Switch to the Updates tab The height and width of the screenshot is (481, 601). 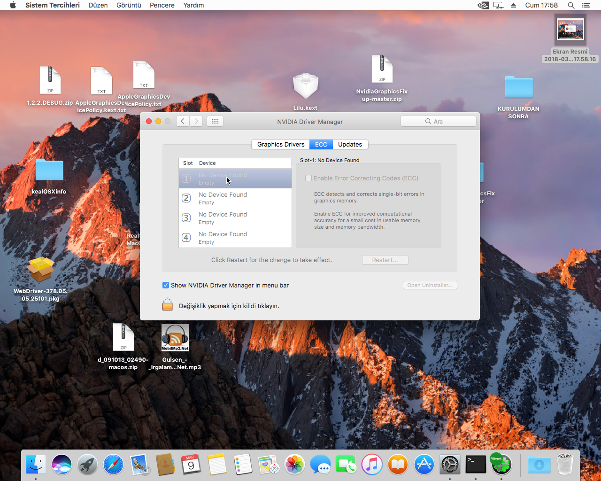click(x=350, y=144)
